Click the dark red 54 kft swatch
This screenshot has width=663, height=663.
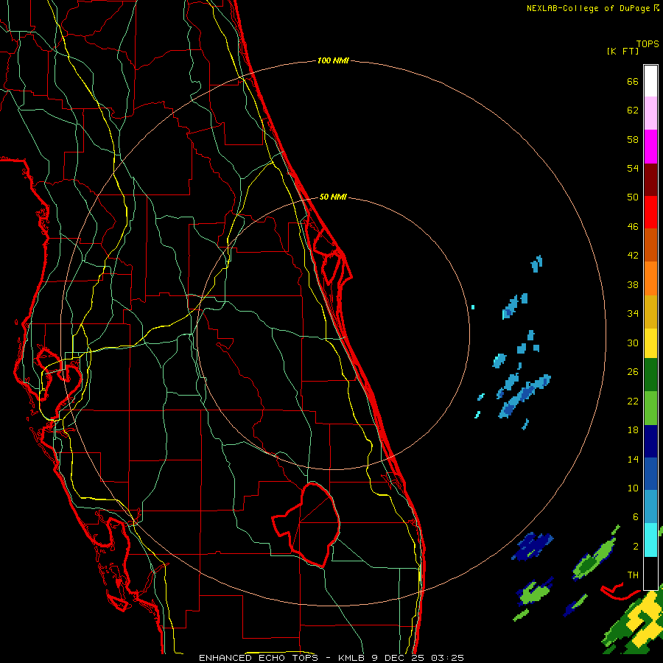point(650,180)
